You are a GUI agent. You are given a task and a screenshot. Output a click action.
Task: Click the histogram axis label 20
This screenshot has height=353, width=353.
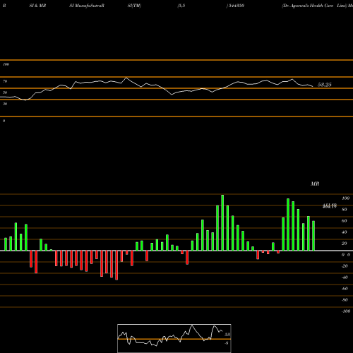(345, 244)
